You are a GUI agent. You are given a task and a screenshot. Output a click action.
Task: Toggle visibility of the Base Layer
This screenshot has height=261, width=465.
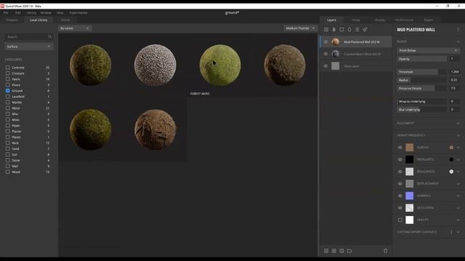pyautogui.click(x=326, y=66)
